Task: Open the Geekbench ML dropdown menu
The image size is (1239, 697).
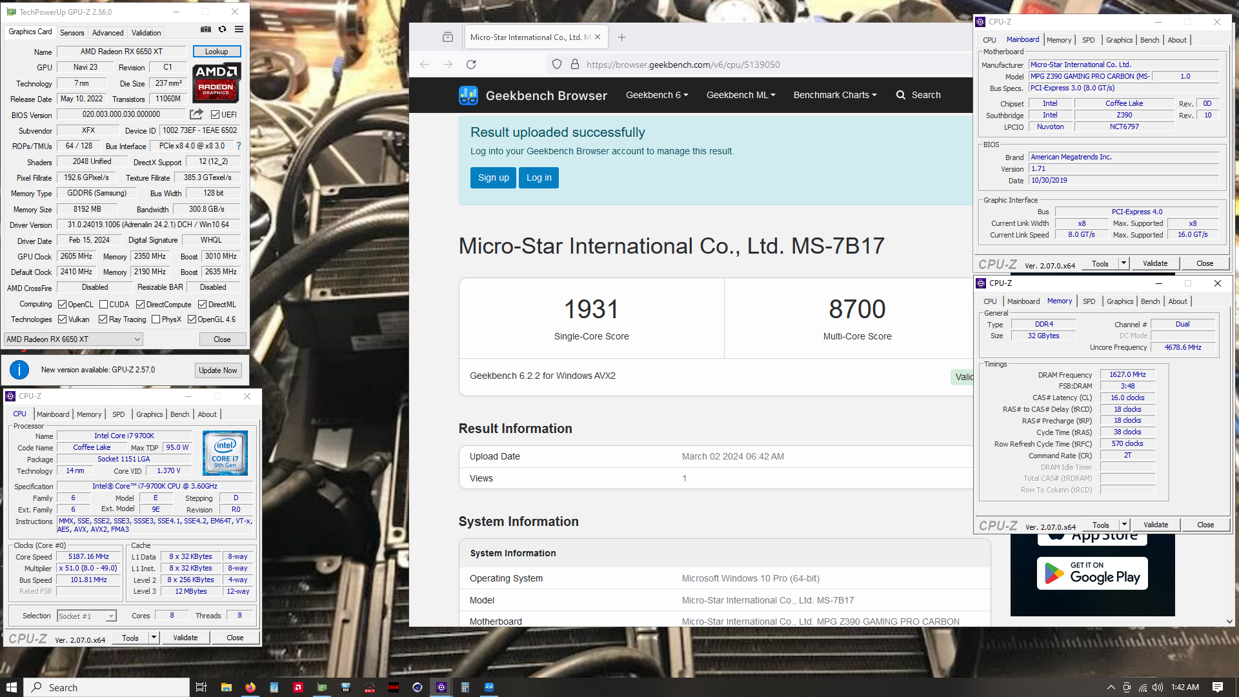Action: 741,95
